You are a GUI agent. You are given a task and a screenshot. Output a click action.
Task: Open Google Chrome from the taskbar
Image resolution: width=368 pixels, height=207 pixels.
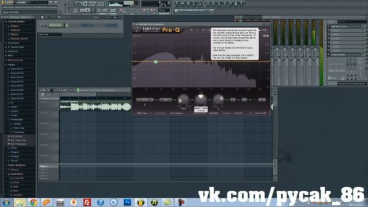[x=33, y=202]
